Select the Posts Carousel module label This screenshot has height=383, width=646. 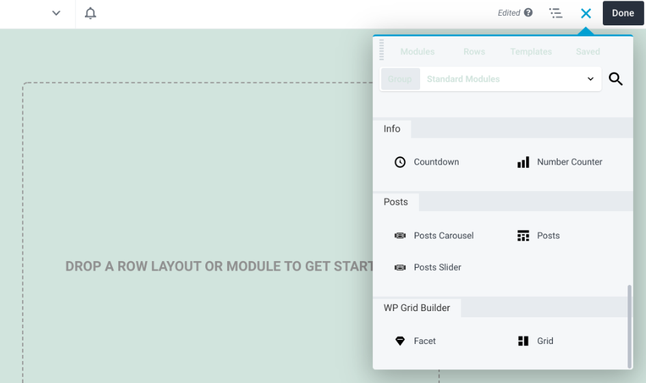pyautogui.click(x=443, y=236)
